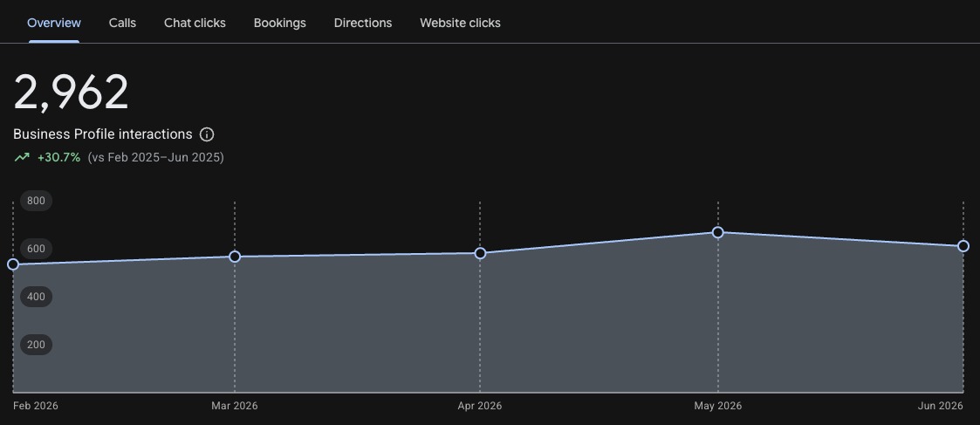Go to the Directions tab
This screenshot has width=980, height=425.
tap(363, 23)
